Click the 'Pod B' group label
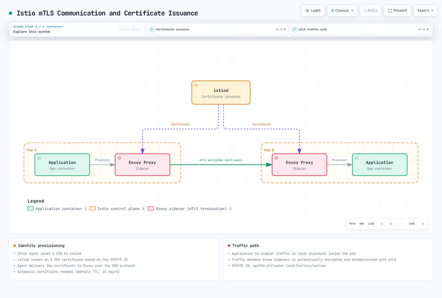Image resolution: width=442 pixels, height=298 pixels. (269, 150)
